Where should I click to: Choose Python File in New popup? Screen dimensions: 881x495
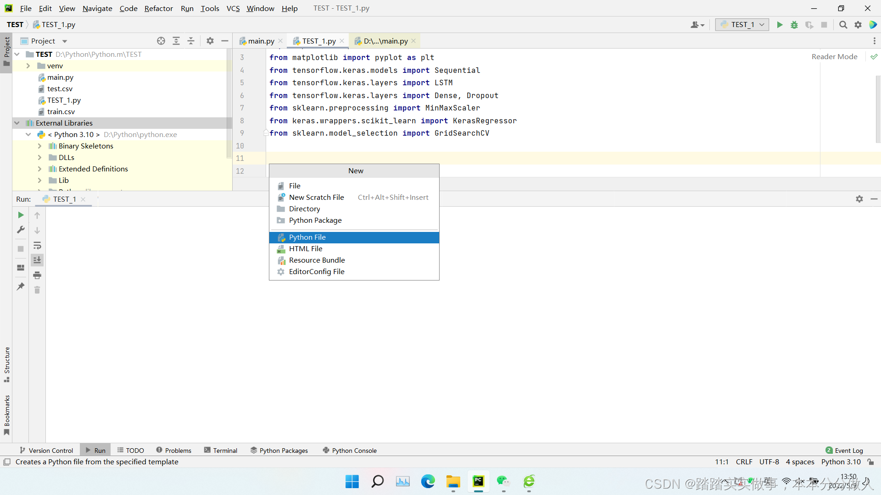click(354, 237)
